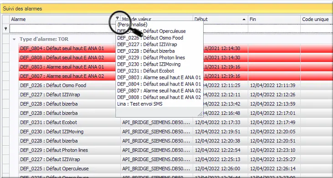333x178 pixels.
Task: Click the filter row pin indicator icon
Action: pyautogui.click(x=6, y=28)
